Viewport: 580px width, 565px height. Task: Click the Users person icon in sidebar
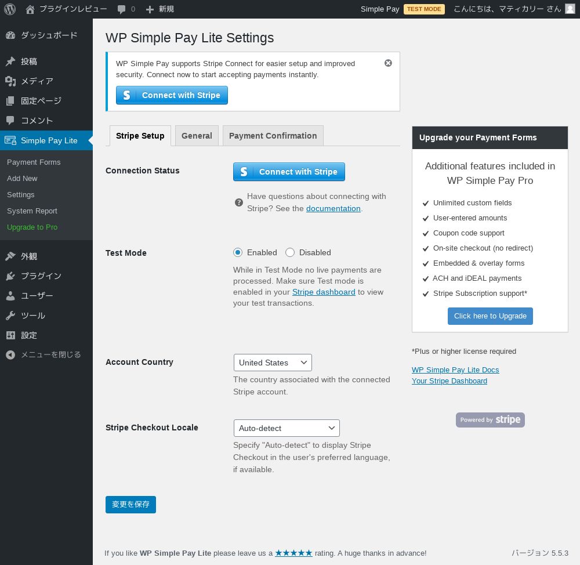(x=10, y=296)
